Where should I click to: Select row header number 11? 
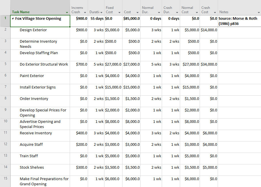pos(5,136)
